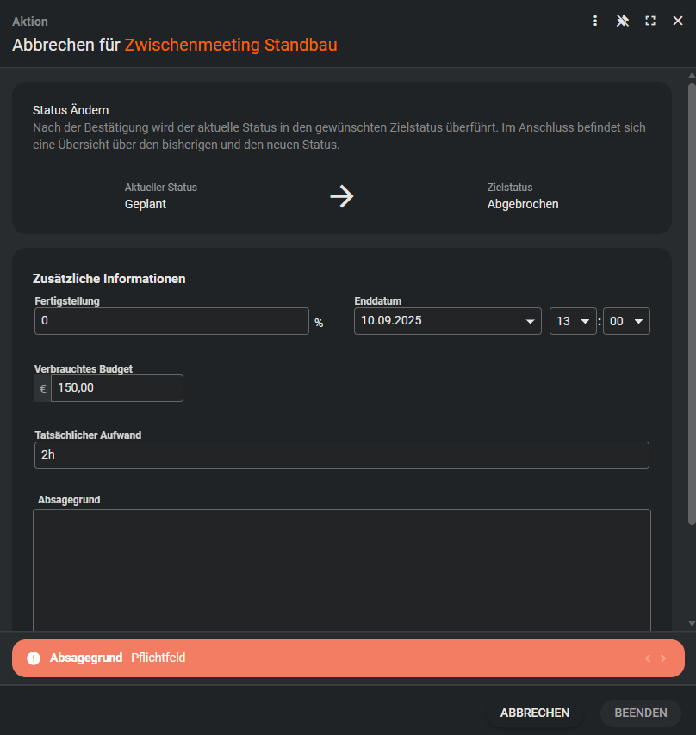The image size is (696, 735).
Task: Click into the Absagegrund text area
Action: [x=341, y=568]
